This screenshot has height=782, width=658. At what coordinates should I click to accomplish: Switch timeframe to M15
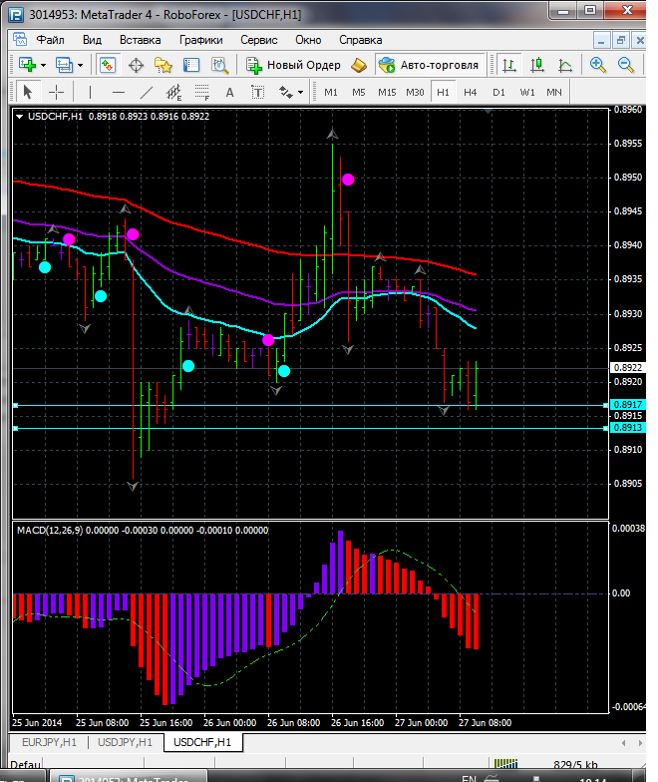point(387,92)
